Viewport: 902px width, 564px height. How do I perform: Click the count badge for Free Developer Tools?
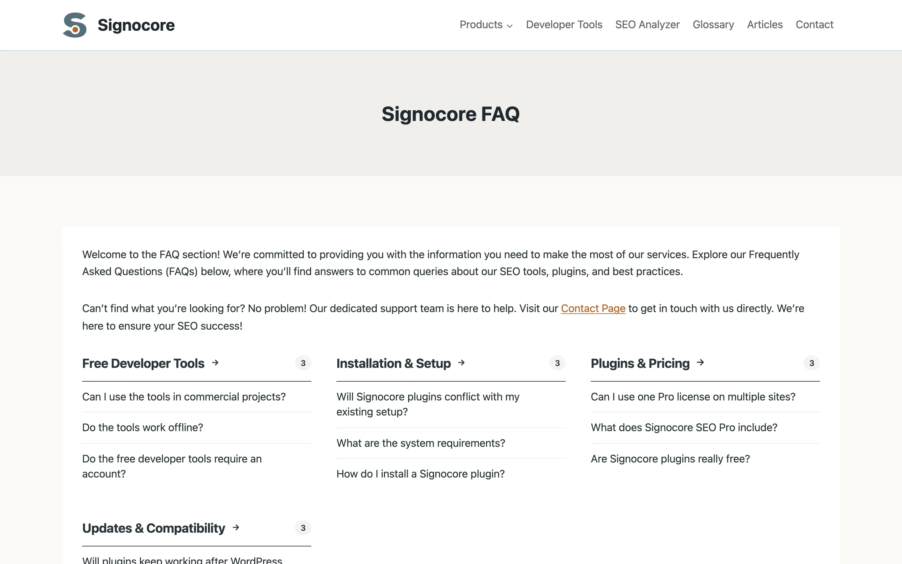coord(303,363)
